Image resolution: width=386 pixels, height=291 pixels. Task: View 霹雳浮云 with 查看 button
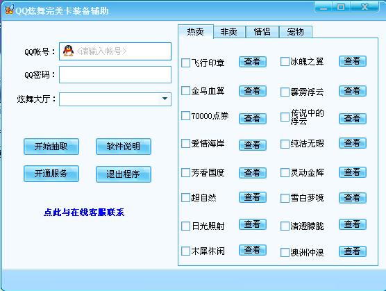353,91
